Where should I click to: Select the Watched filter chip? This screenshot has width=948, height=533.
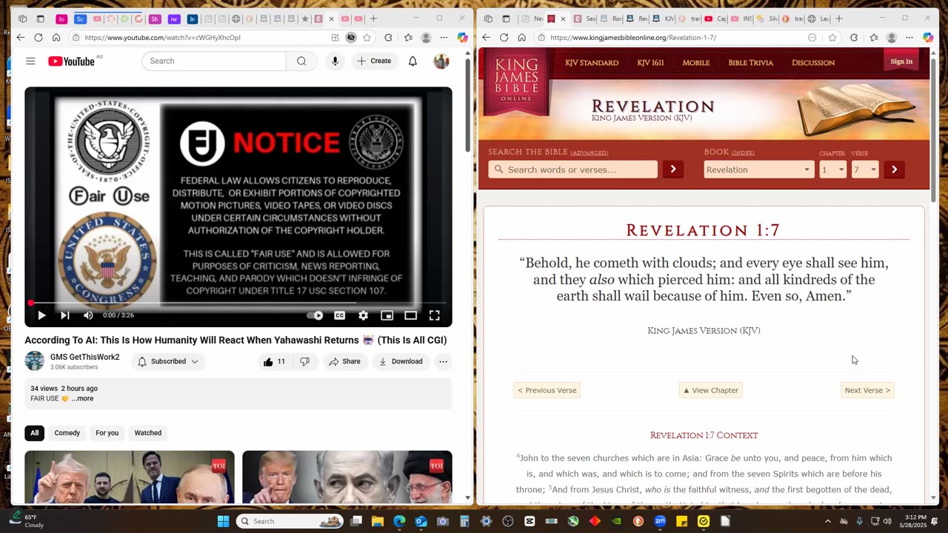point(147,433)
